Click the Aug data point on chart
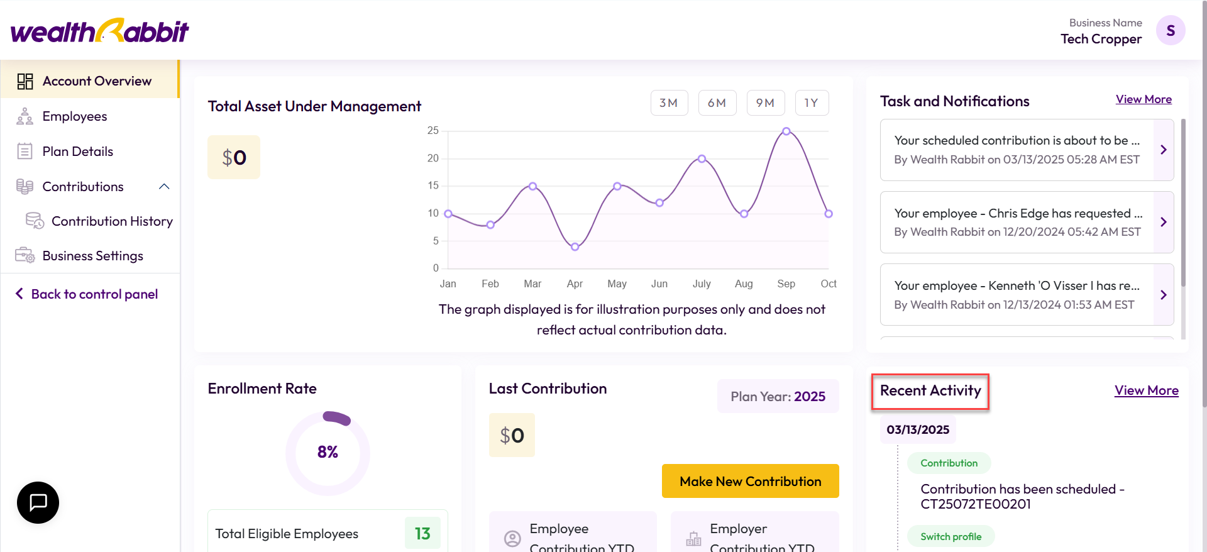This screenshot has height=552, width=1207. [744, 214]
